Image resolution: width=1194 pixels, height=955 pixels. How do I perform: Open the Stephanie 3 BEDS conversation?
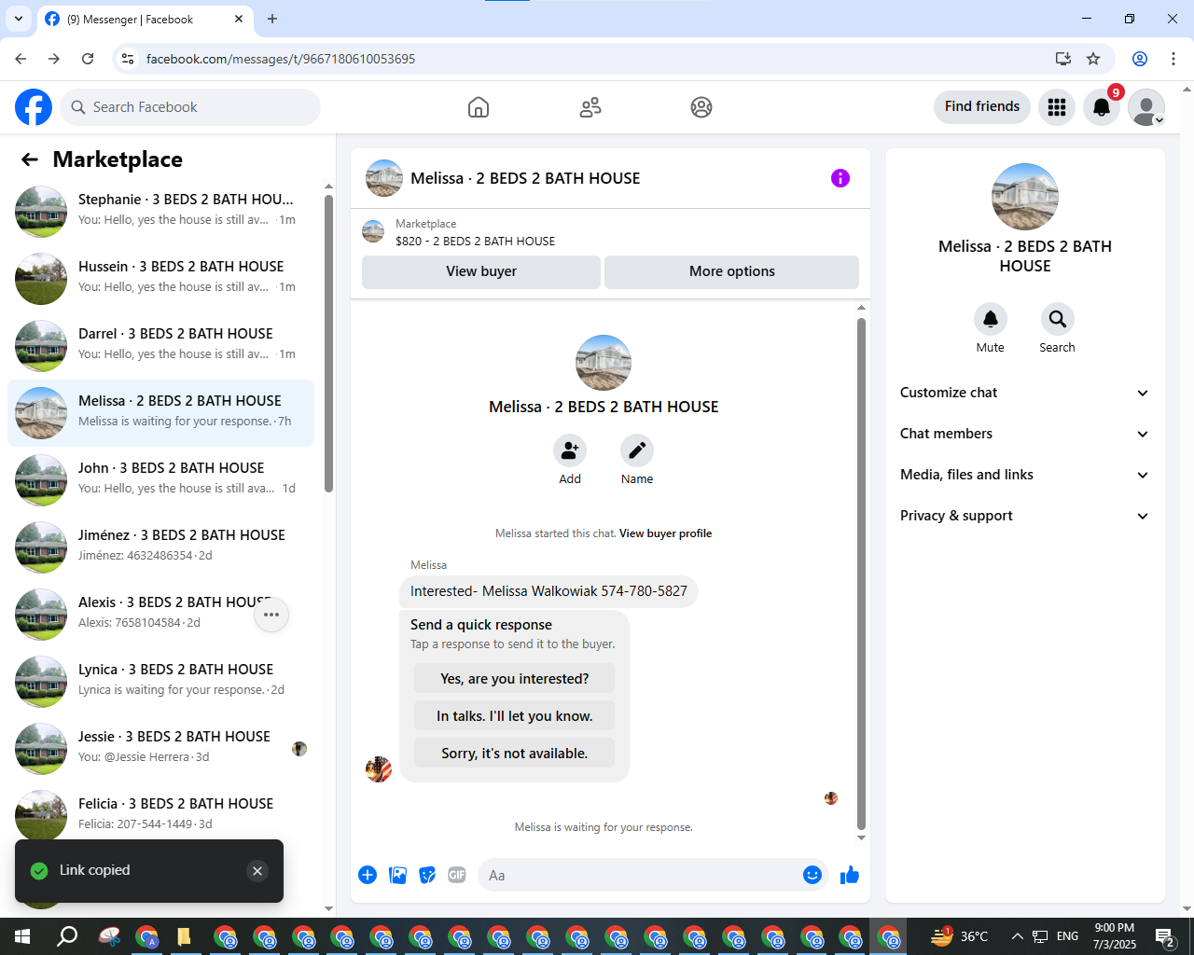click(160, 211)
